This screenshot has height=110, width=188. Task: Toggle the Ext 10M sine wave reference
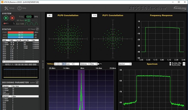(31, 24)
